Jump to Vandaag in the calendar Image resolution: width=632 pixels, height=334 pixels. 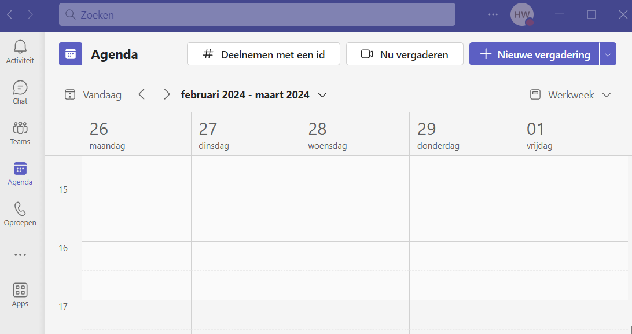coord(93,95)
